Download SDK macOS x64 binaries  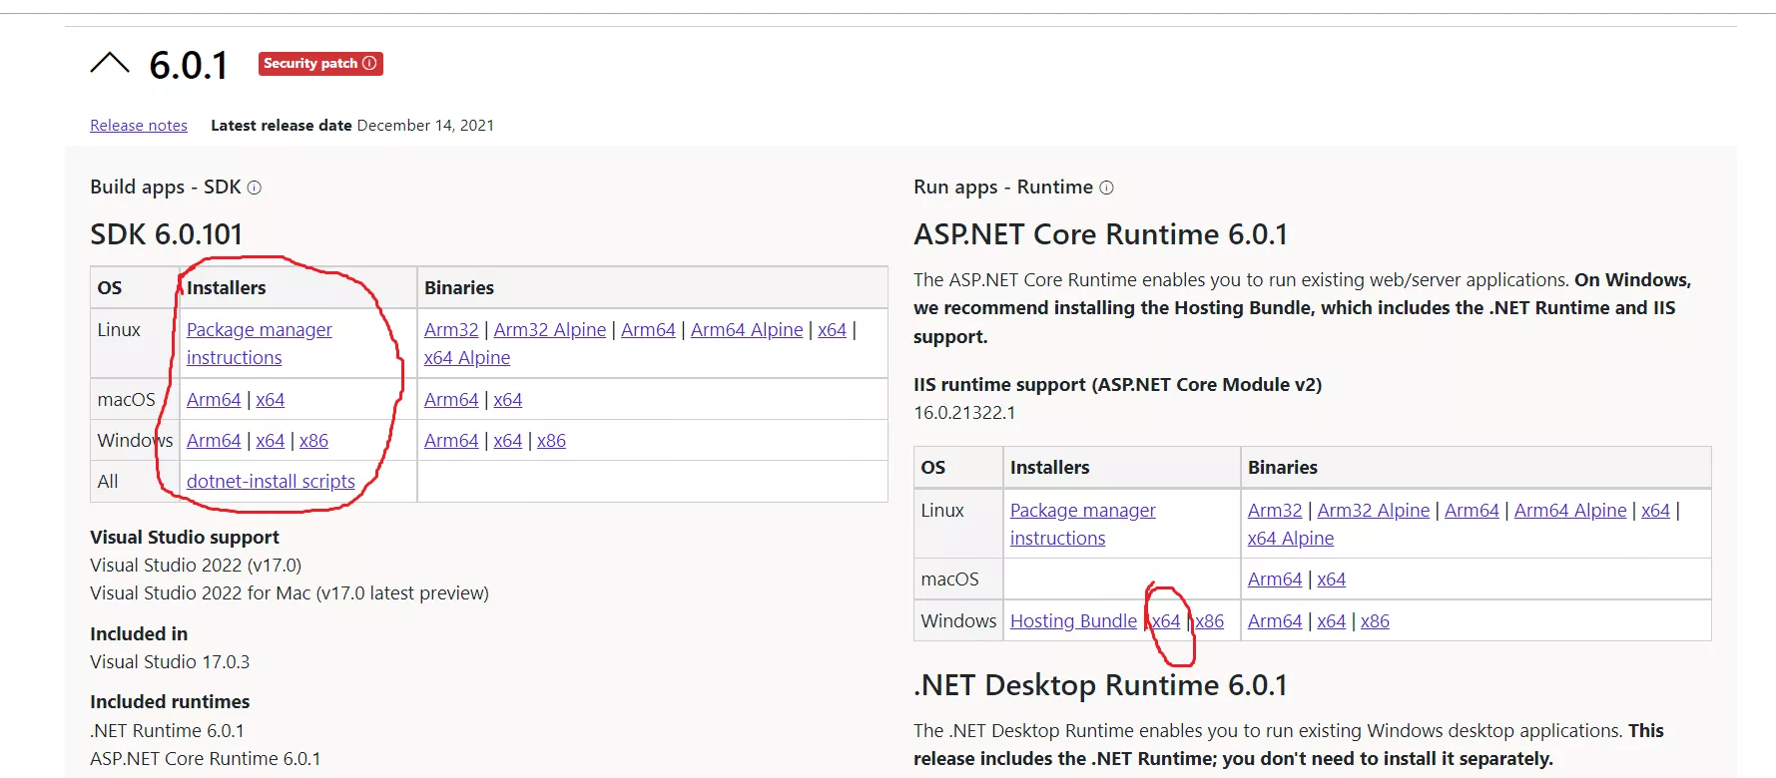(508, 399)
